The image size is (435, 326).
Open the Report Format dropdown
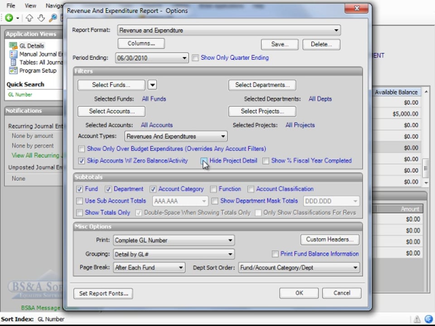[x=336, y=30]
